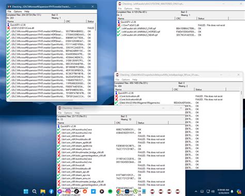Click the taskbar clock and date

click(x=223, y=191)
